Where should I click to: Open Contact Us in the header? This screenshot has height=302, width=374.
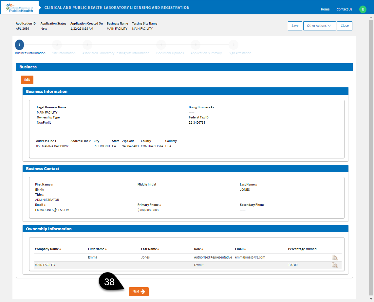click(344, 9)
